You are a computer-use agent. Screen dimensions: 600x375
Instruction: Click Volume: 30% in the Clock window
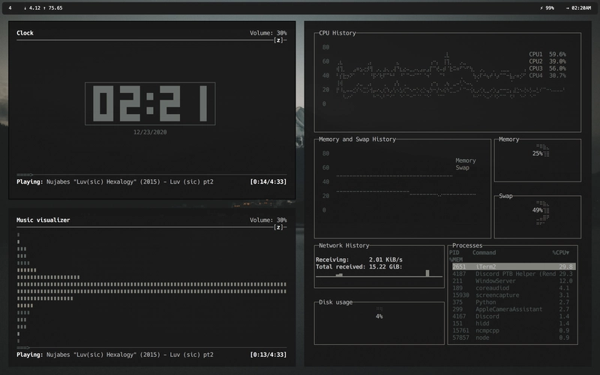(268, 33)
